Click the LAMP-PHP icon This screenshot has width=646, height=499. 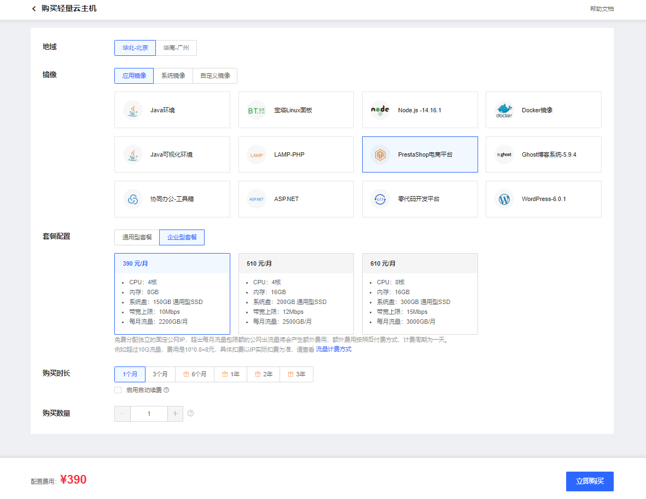pos(256,154)
